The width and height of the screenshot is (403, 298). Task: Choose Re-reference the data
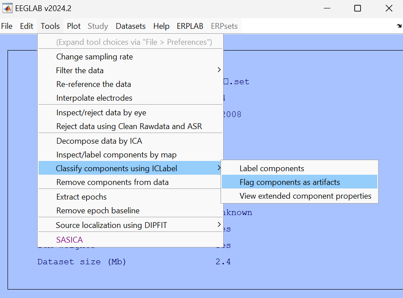tap(130, 84)
